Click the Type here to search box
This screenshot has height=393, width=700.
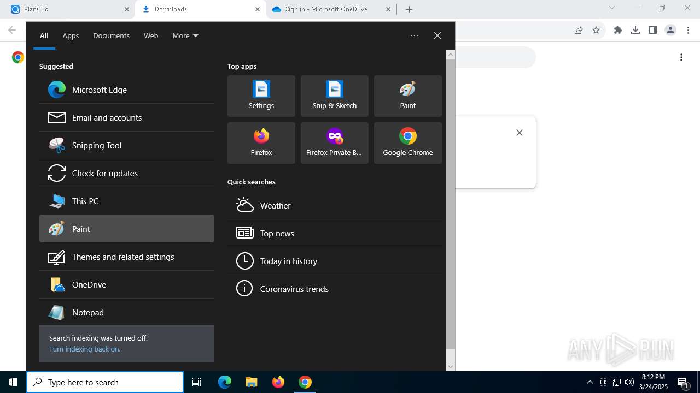105,383
